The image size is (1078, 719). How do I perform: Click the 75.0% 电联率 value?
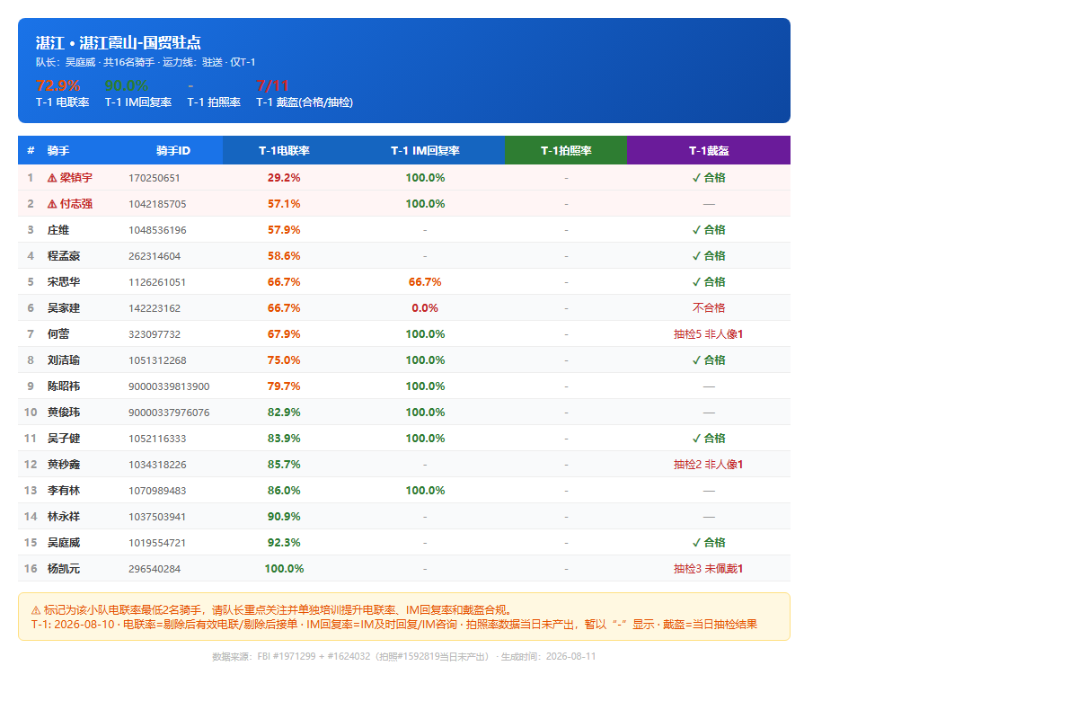(284, 360)
